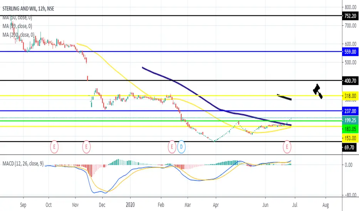The height and width of the screenshot is (211, 359).
Task: Click the Aug label on time axis
Action: click(325, 205)
